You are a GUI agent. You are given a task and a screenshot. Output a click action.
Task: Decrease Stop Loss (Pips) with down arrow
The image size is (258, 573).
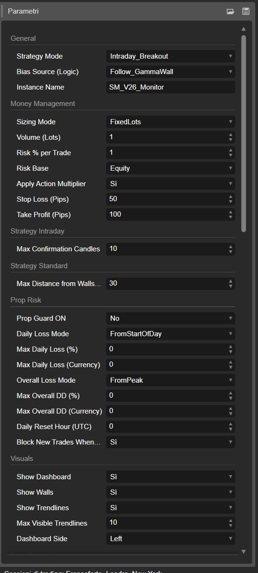(231, 201)
